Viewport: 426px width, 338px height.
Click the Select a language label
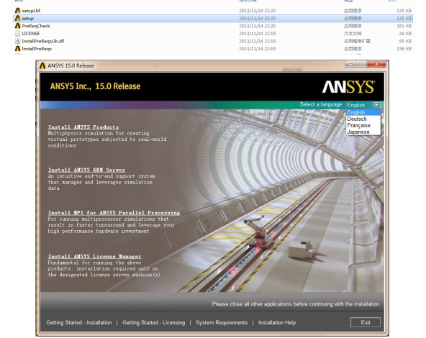coord(322,104)
